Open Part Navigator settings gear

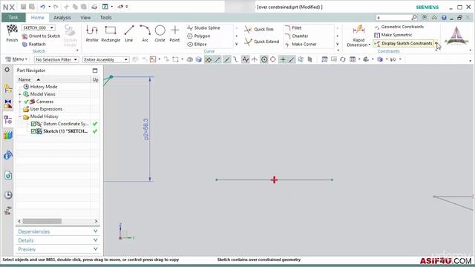pyautogui.click(x=7, y=70)
